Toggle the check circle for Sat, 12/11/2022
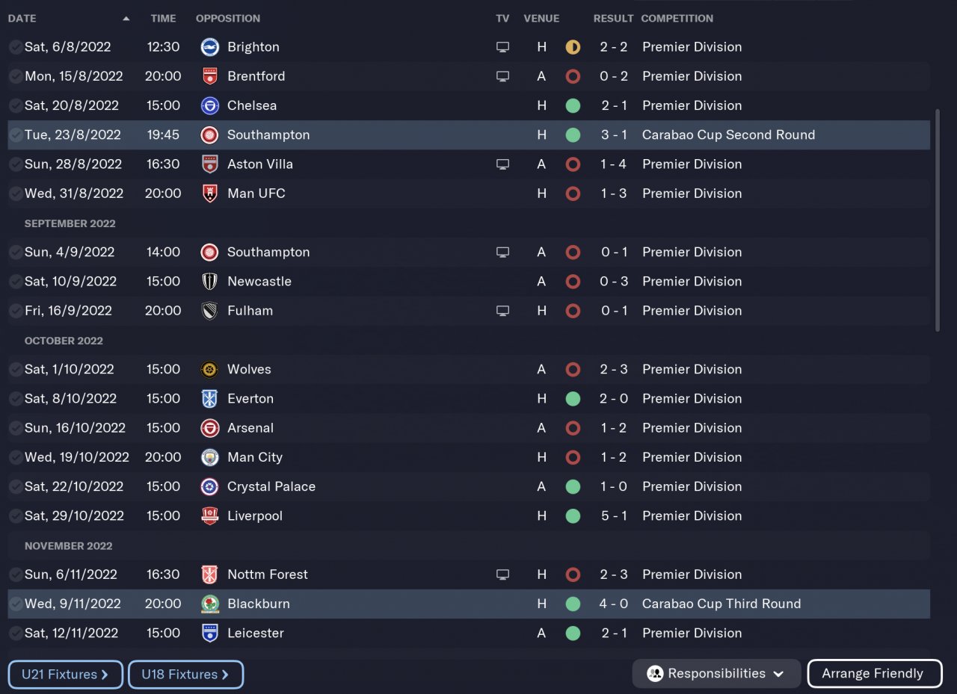The height and width of the screenshot is (694, 957). (16, 633)
